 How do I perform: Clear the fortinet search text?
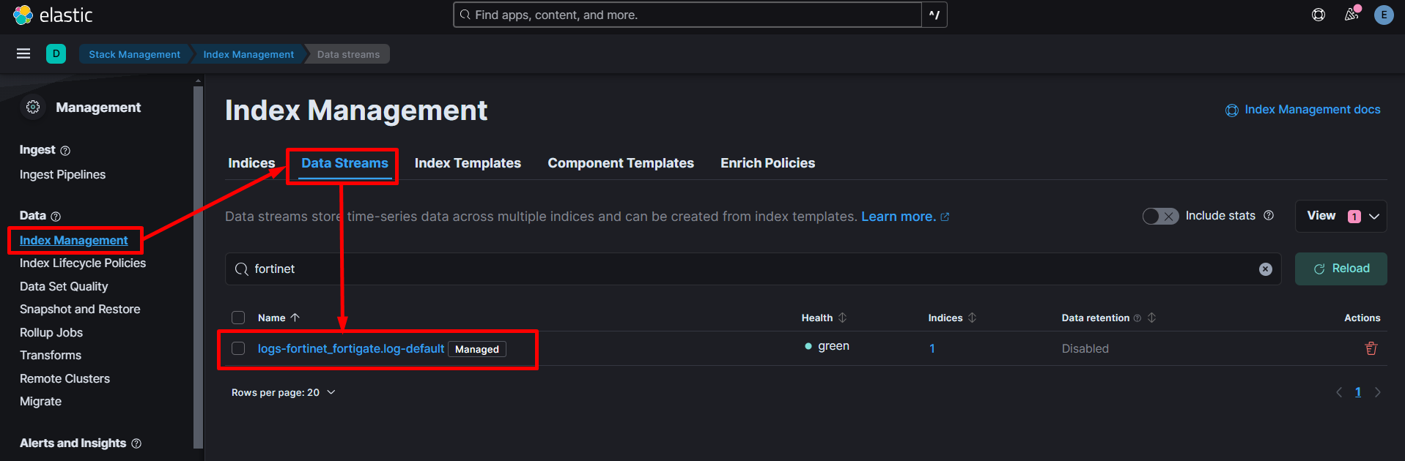[1265, 269]
